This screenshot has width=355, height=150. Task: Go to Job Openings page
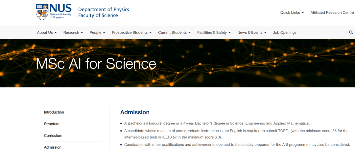point(285,32)
